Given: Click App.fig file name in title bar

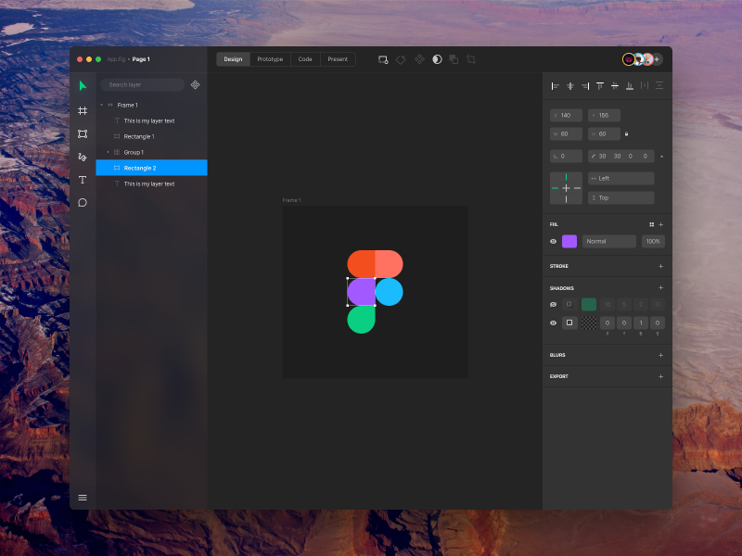Looking at the screenshot, I should pos(116,59).
